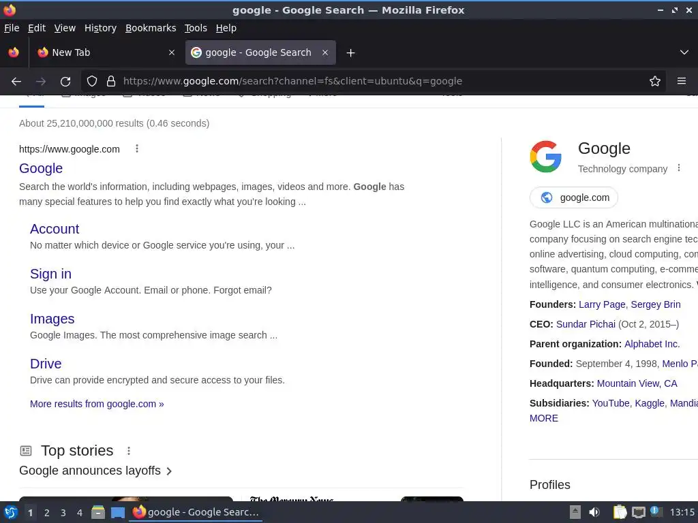Expand Google announces layoffs chevron

[x=169, y=471]
